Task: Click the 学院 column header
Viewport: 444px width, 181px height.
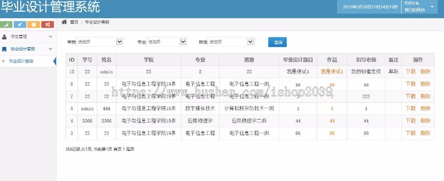Action: pos(148,60)
